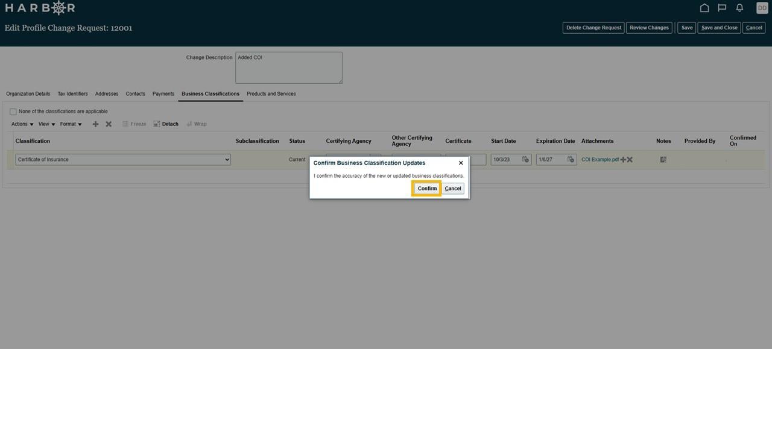Image resolution: width=772 pixels, height=434 pixels.
Task: Switch to Payments tab
Action: (x=163, y=94)
